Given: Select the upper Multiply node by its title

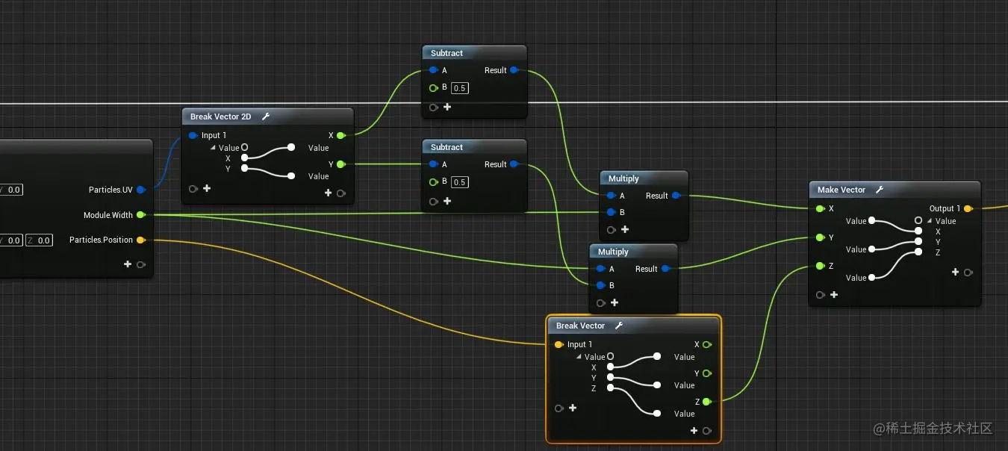Looking at the screenshot, I should pos(623,178).
